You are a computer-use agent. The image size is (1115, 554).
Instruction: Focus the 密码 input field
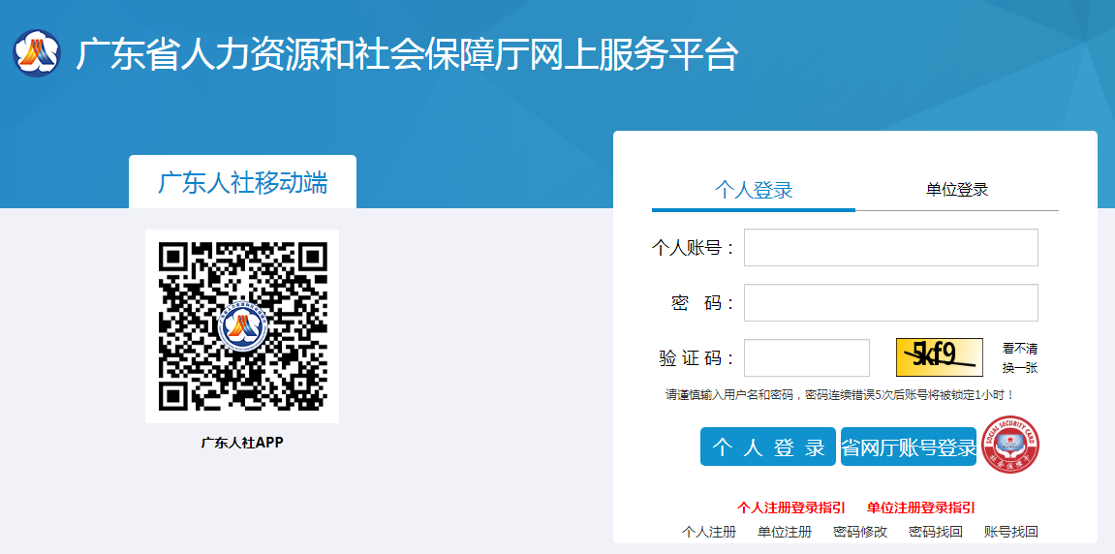click(x=891, y=303)
